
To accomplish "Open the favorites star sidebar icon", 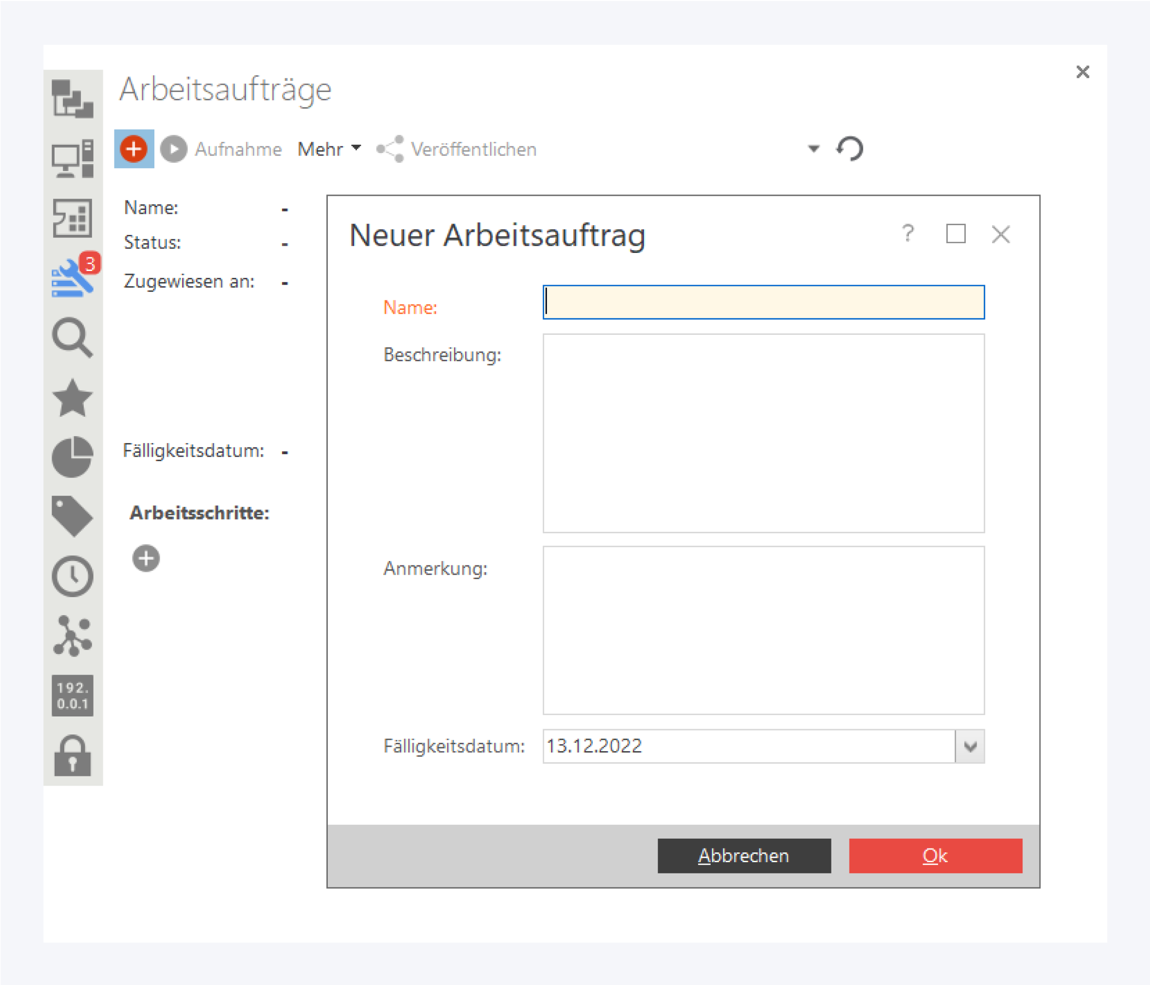I will [73, 398].
